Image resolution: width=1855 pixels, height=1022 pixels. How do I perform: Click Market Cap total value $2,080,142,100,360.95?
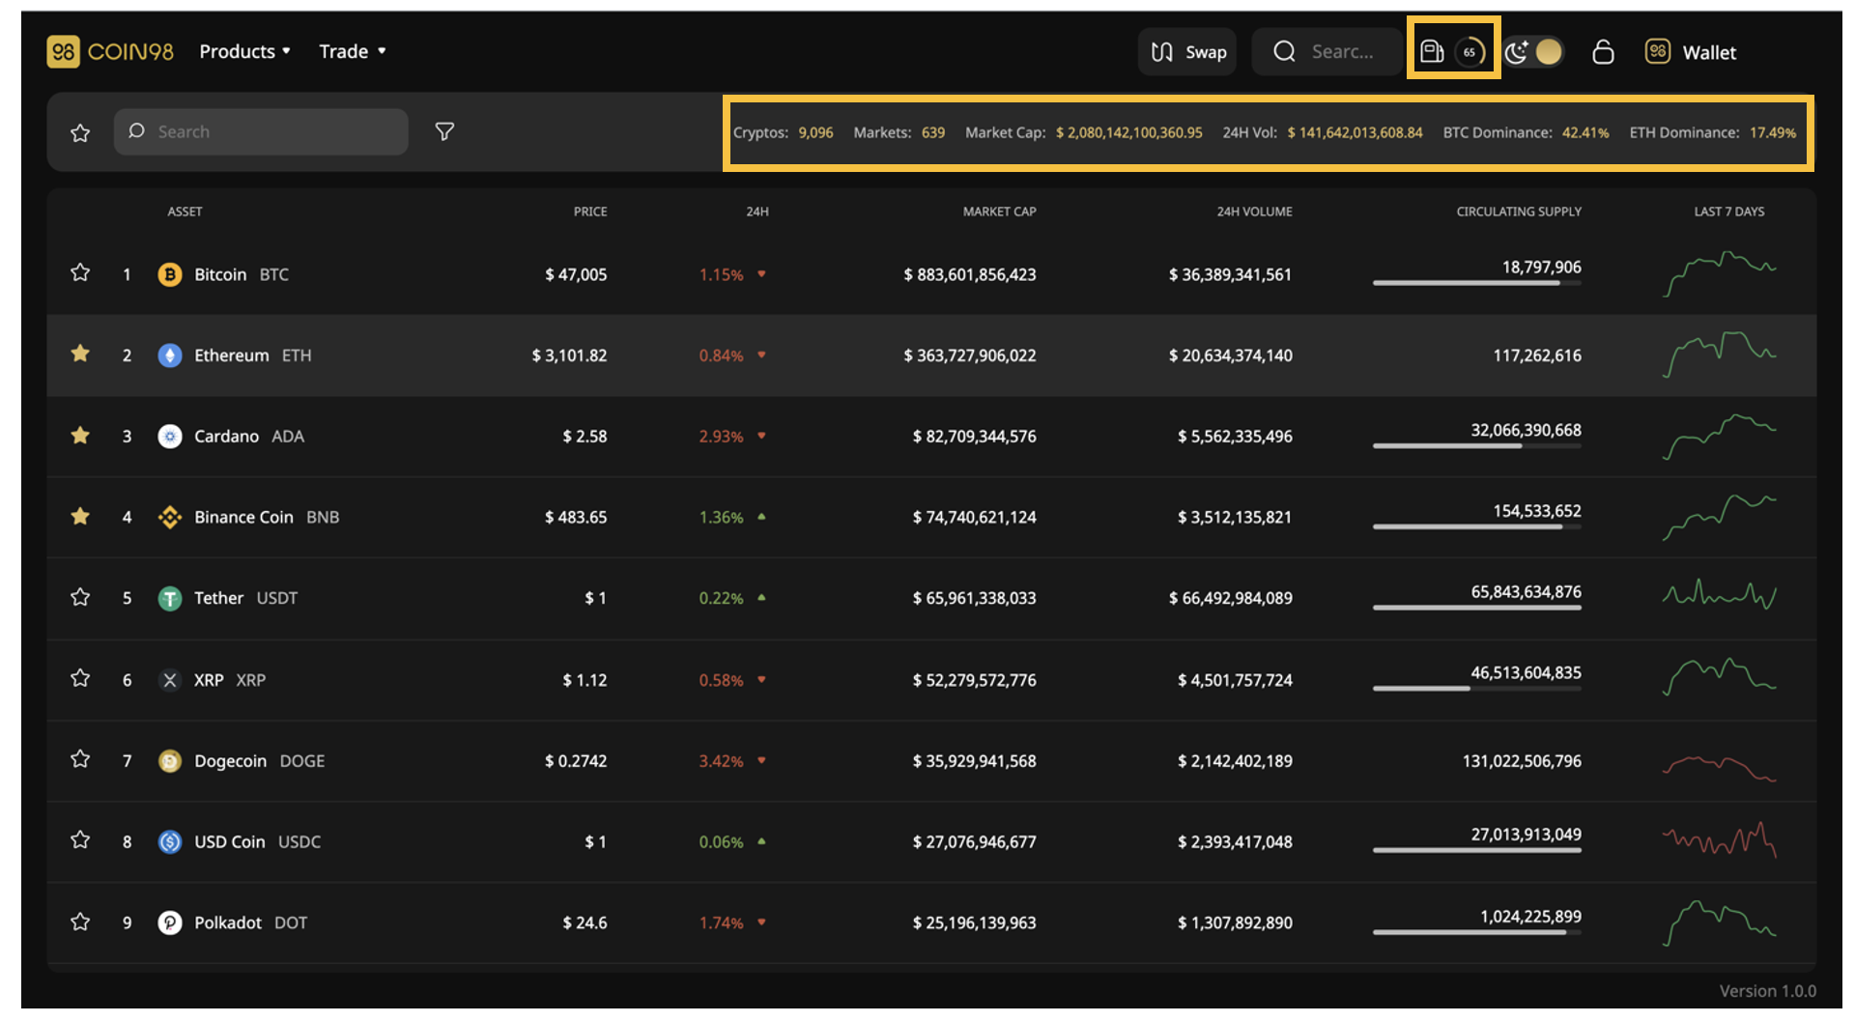(x=1128, y=132)
